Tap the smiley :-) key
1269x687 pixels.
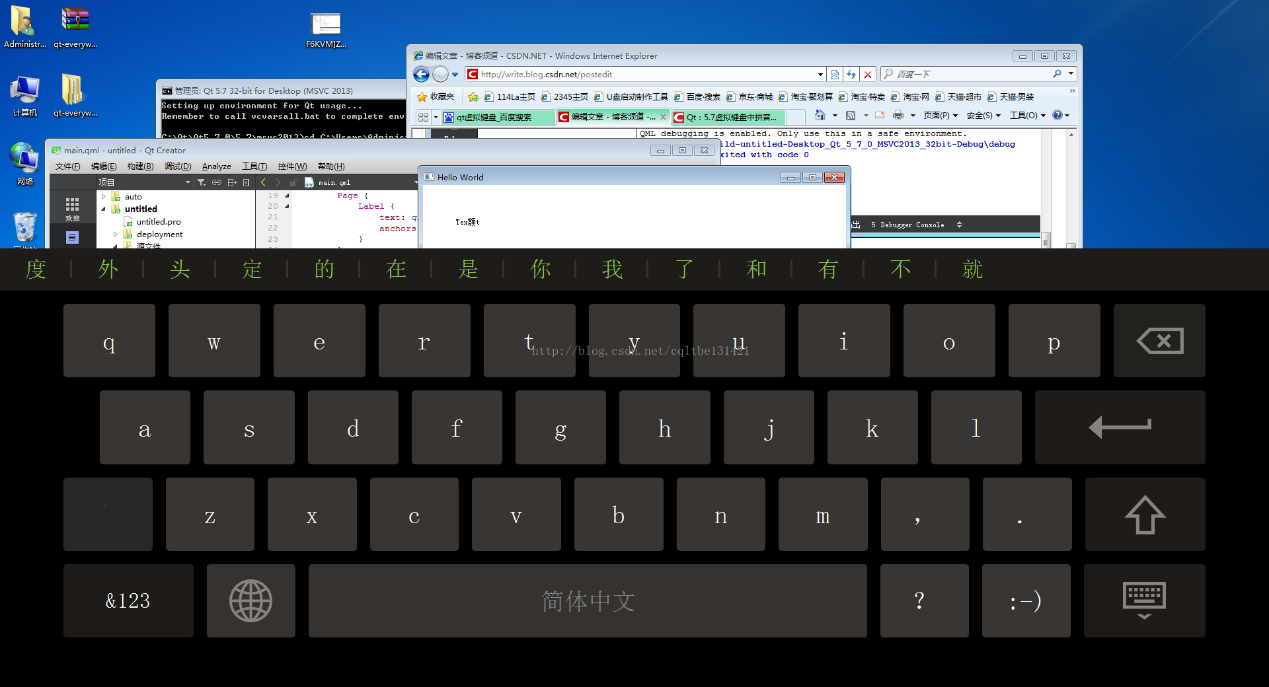point(1026,600)
